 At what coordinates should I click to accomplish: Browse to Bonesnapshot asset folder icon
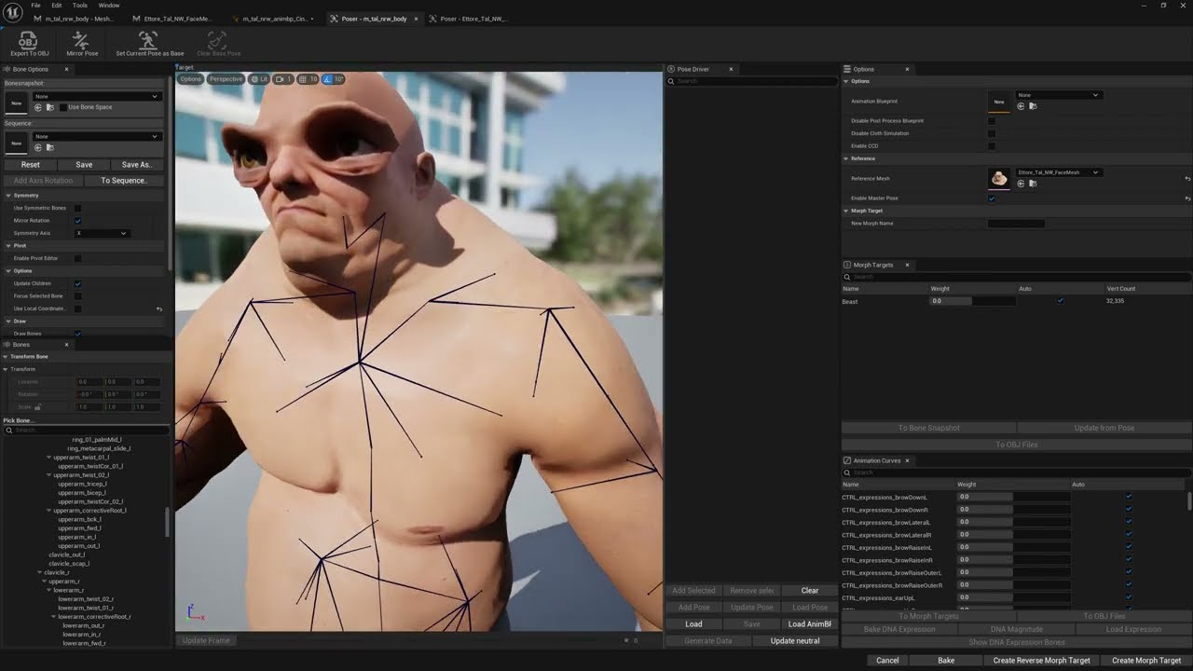point(49,107)
